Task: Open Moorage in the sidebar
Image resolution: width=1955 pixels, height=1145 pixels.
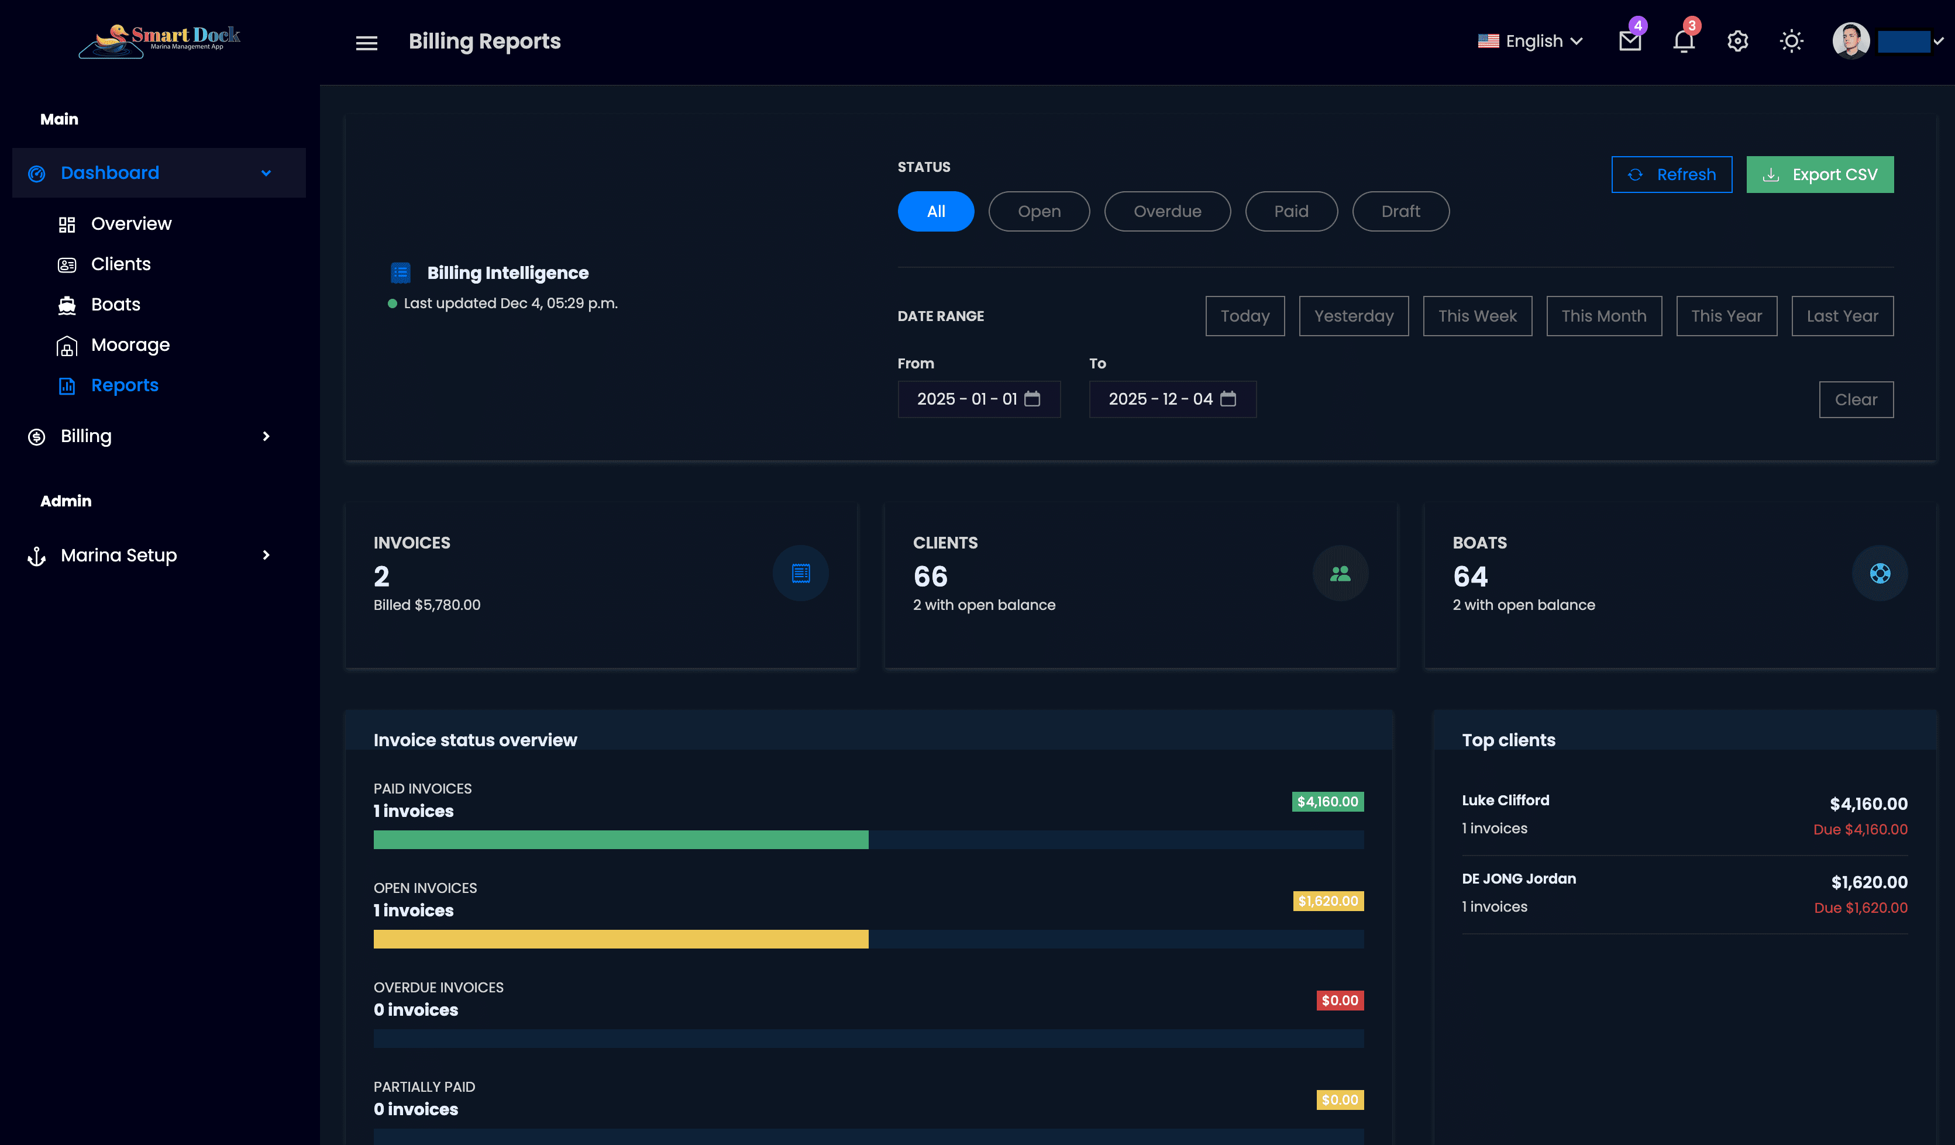Action: [x=130, y=344]
